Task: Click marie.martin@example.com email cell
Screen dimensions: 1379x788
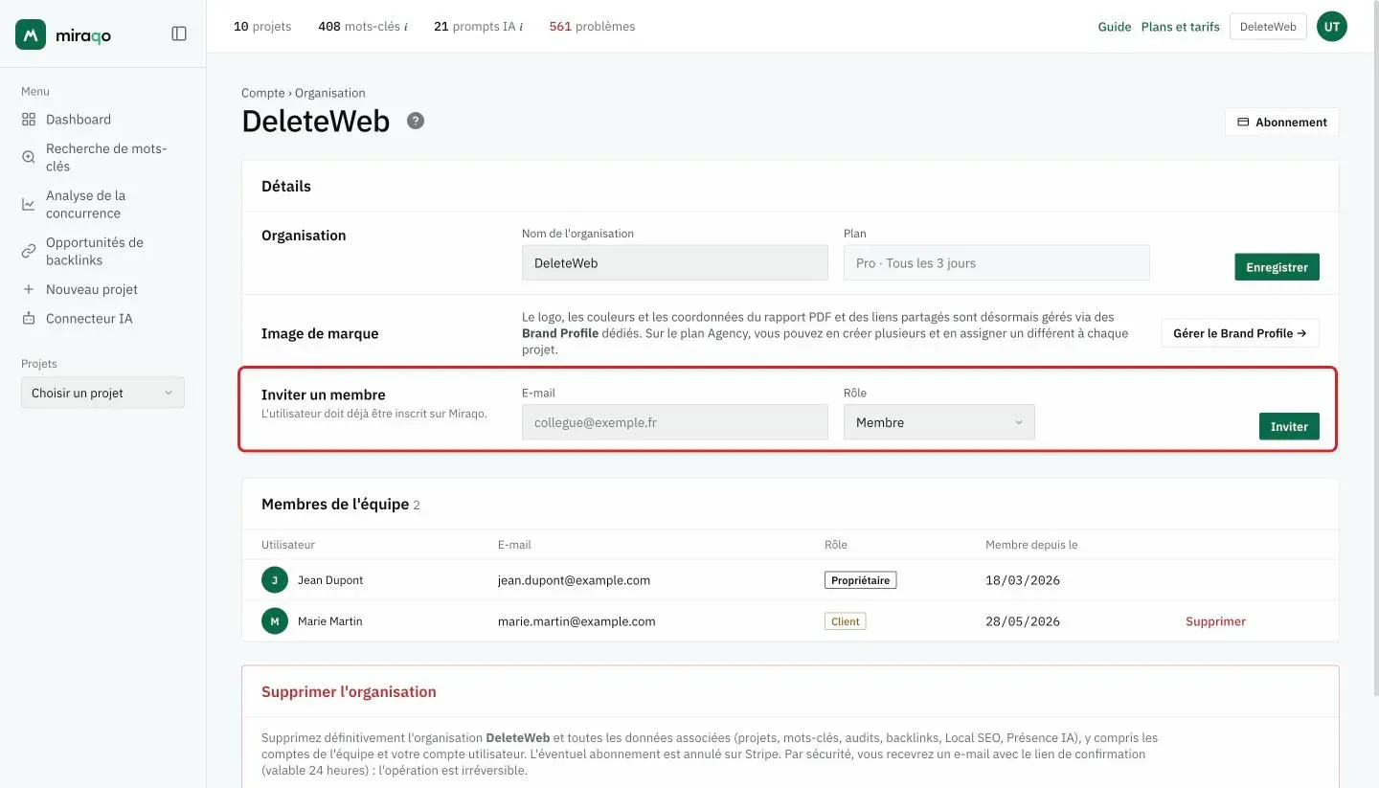Action: coord(576,621)
